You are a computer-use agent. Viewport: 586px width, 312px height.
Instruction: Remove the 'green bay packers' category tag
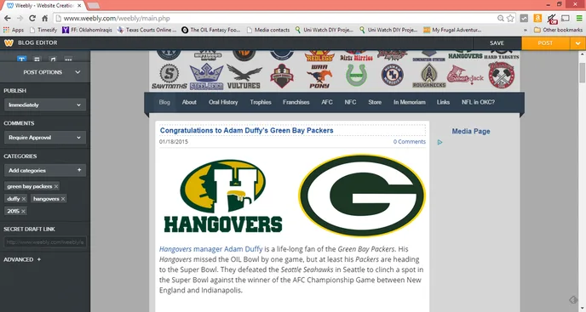pos(56,186)
